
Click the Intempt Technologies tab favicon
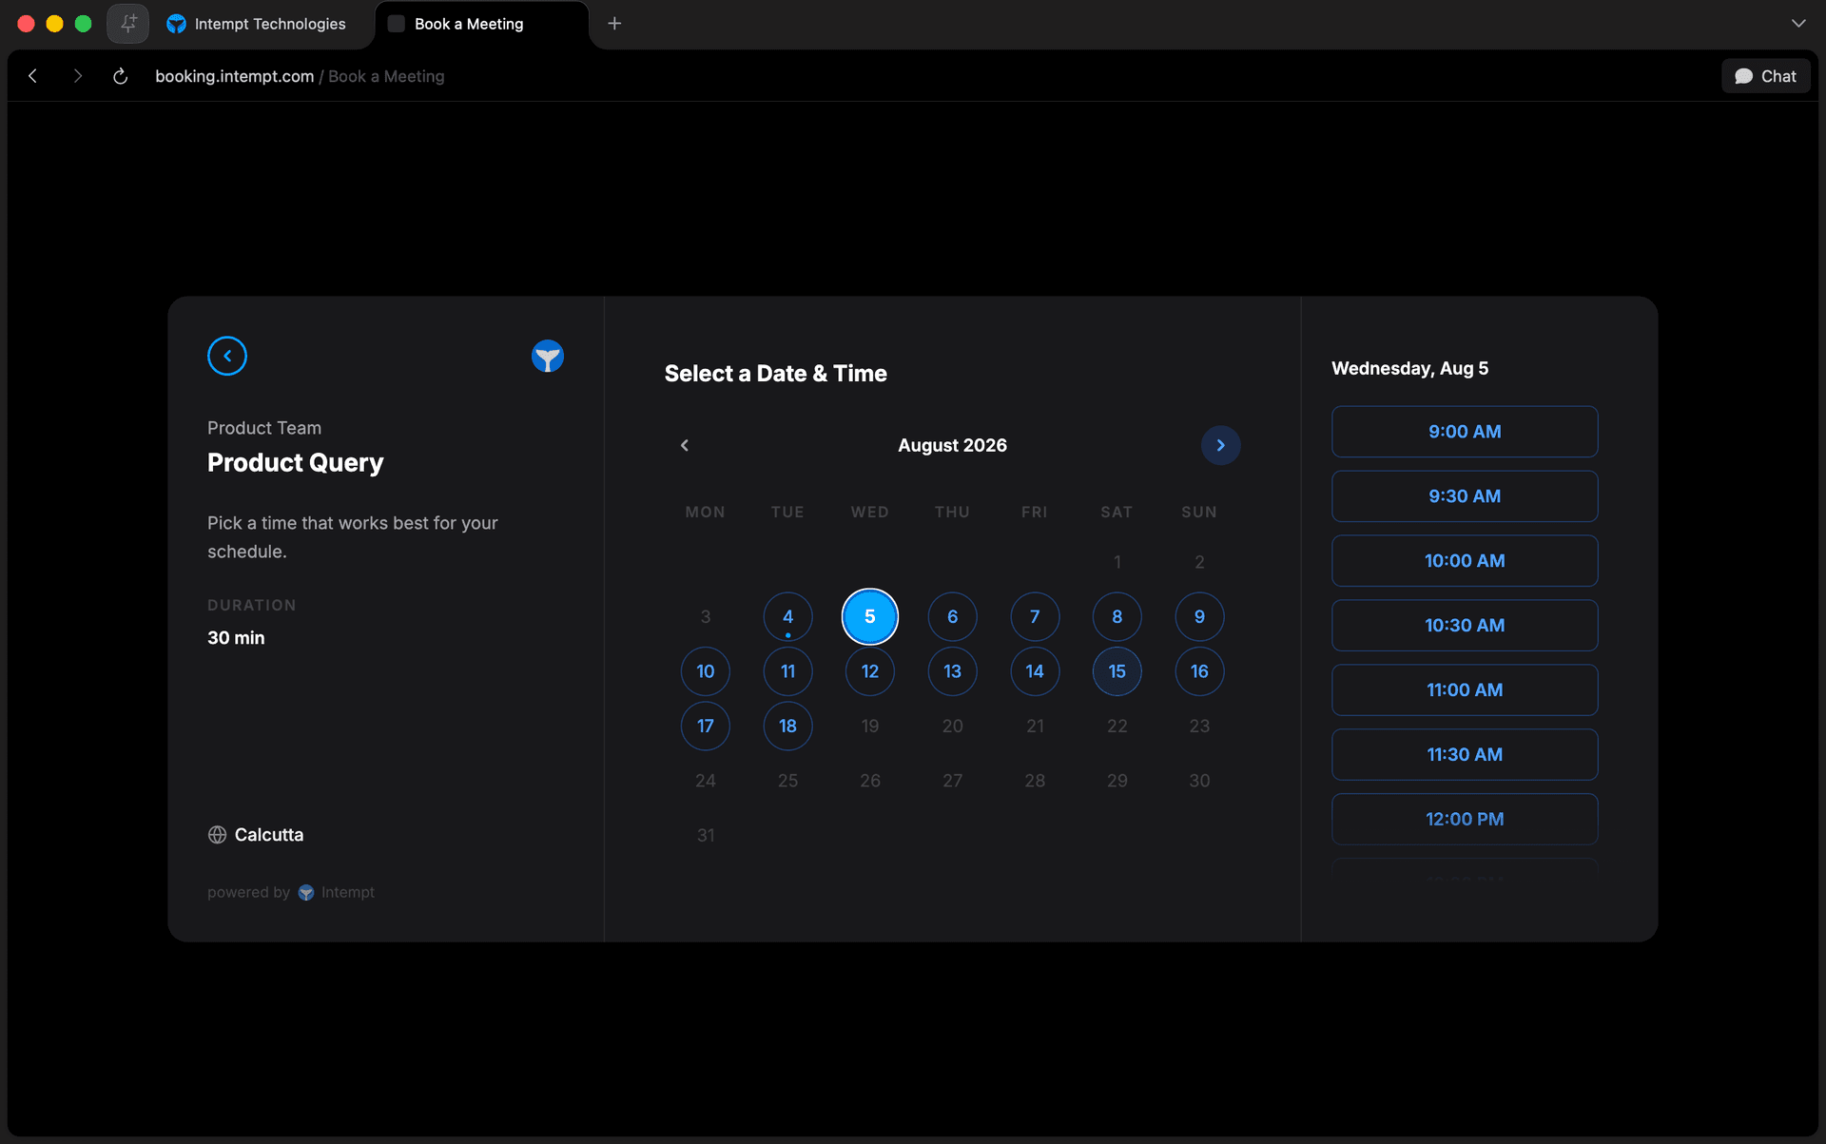[176, 24]
